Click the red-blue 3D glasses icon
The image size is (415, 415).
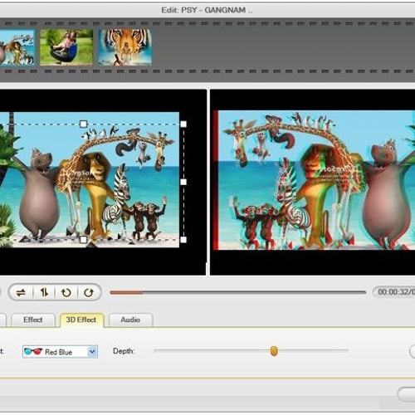(33, 352)
